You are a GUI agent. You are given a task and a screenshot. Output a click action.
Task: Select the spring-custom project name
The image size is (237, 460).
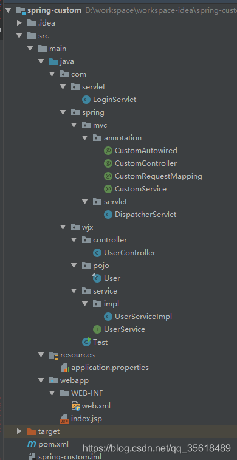click(x=54, y=10)
